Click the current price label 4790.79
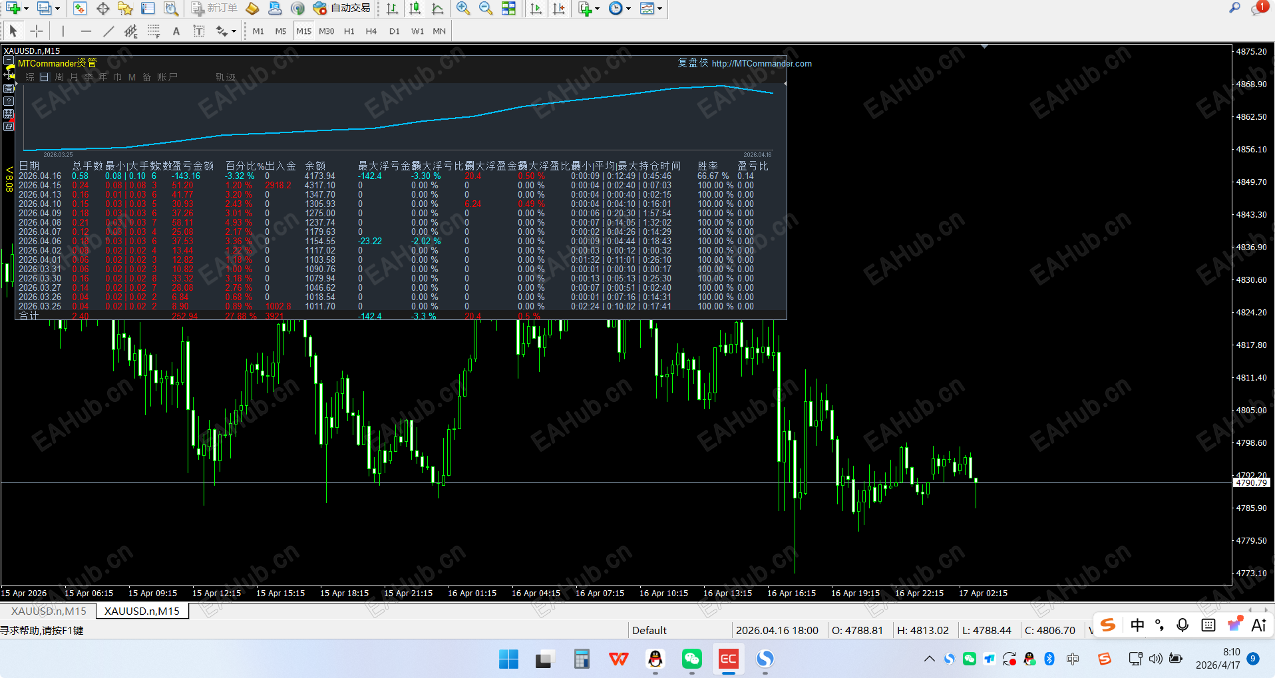This screenshot has height=678, width=1275. pos(1251,482)
